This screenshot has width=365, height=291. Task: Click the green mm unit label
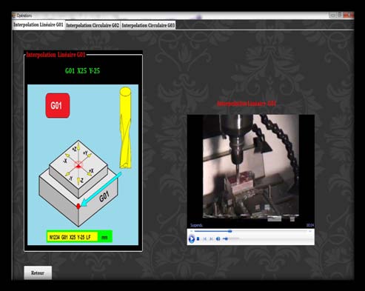coord(104,237)
